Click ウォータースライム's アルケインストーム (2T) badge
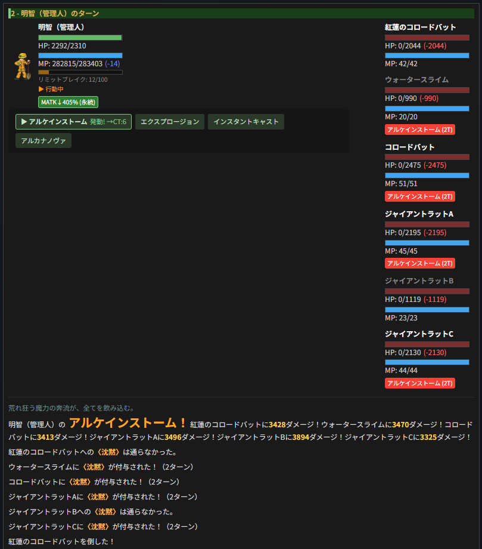 coord(419,129)
